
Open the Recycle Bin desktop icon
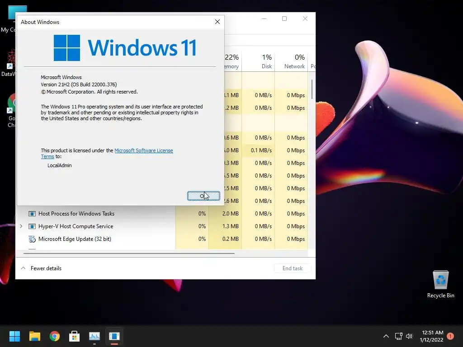440,284
